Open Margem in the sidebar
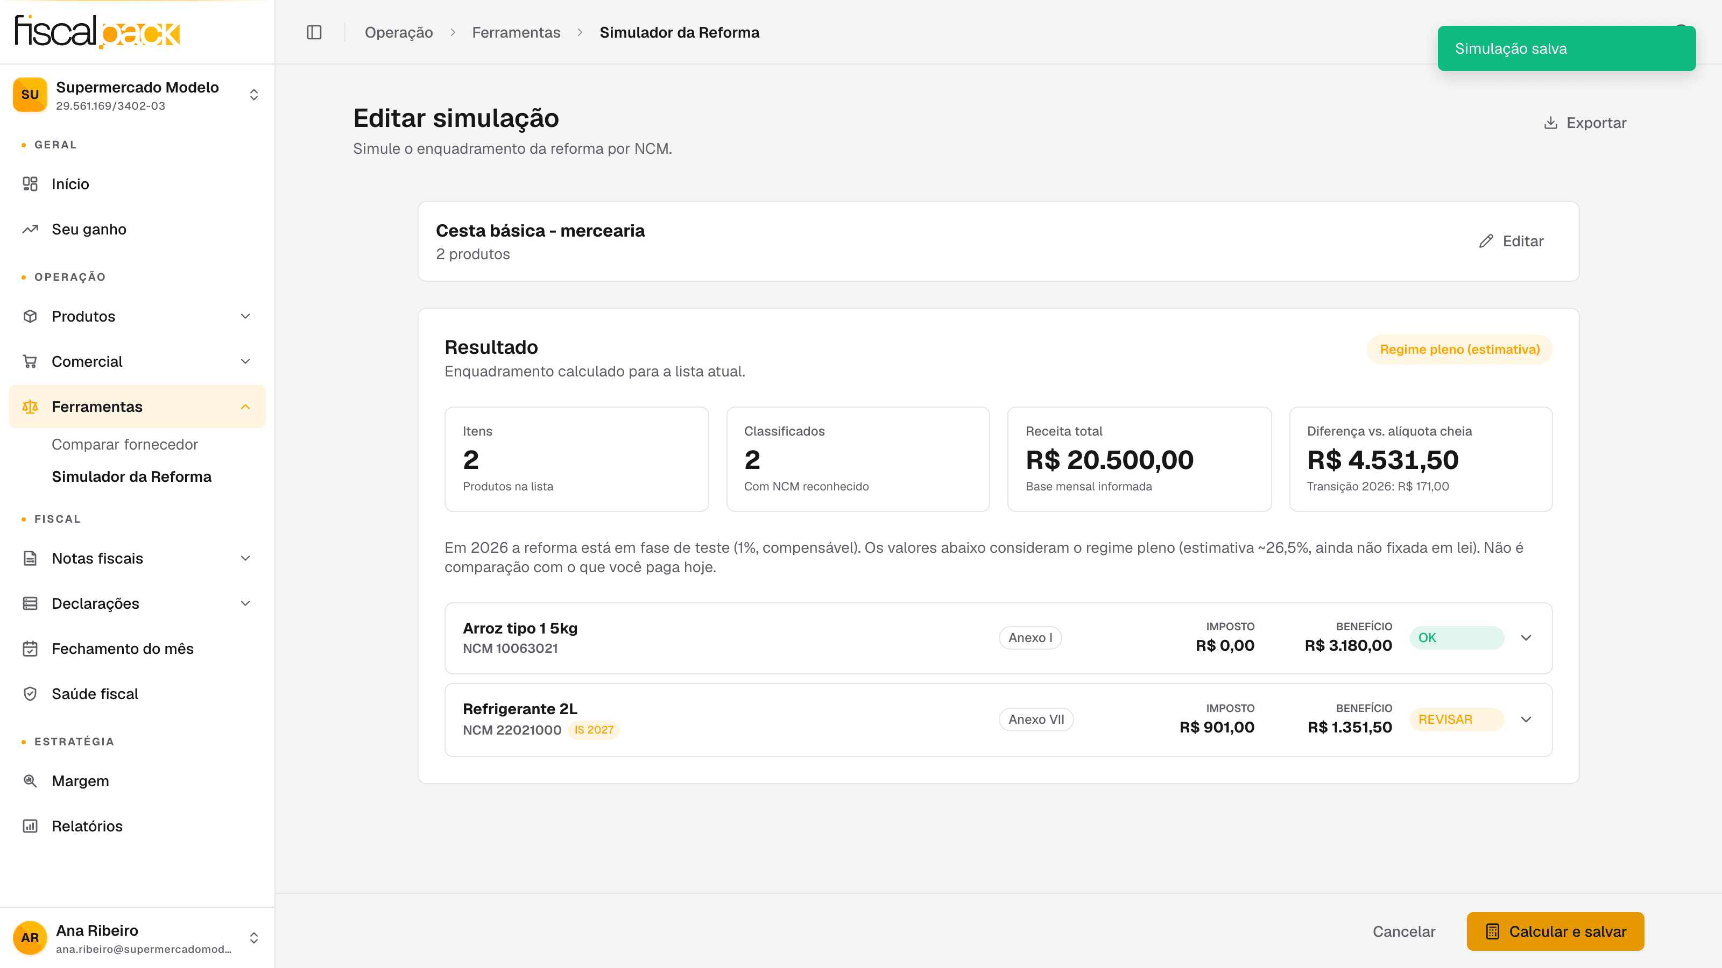 pos(137,780)
